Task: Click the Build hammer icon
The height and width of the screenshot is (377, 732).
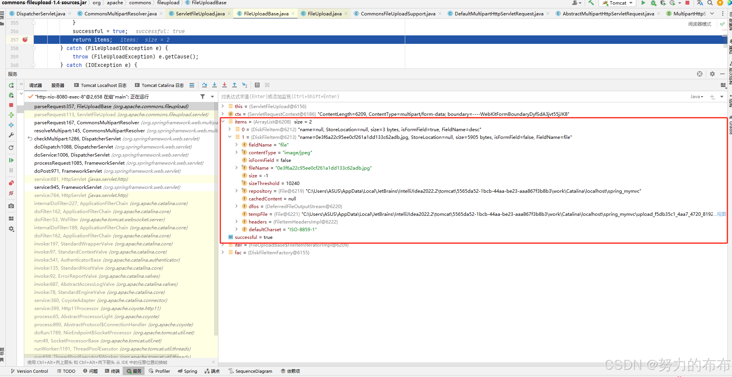Action: [x=591, y=3]
